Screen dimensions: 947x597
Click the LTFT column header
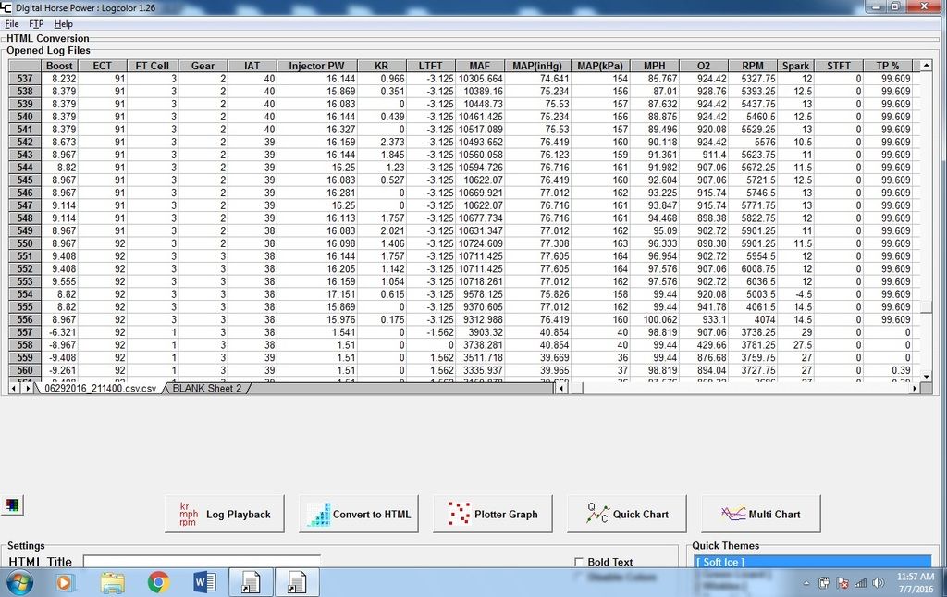tap(431, 66)
